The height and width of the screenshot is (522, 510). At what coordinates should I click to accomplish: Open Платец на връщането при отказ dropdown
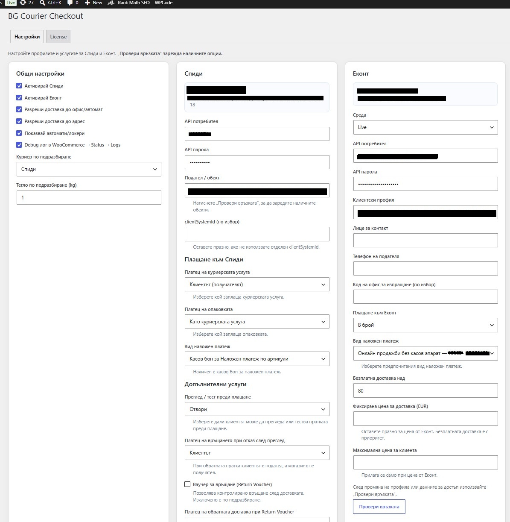(x=257, y=453)
